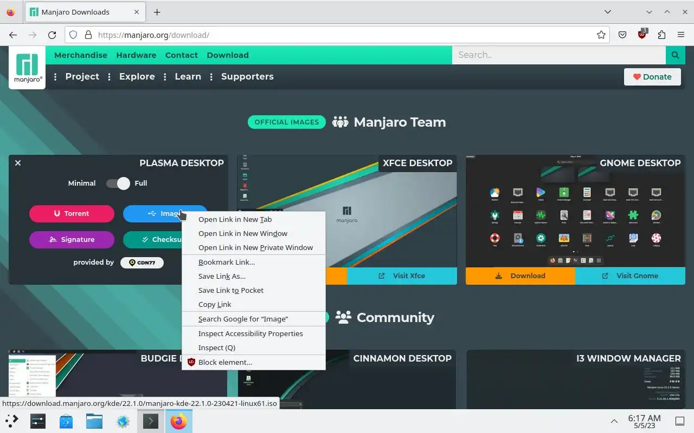The width and height of the screenshot is (694, 433).
Task: Expand the Learn navigation menu
Action: pyautogui.click(x=188, y=76)
